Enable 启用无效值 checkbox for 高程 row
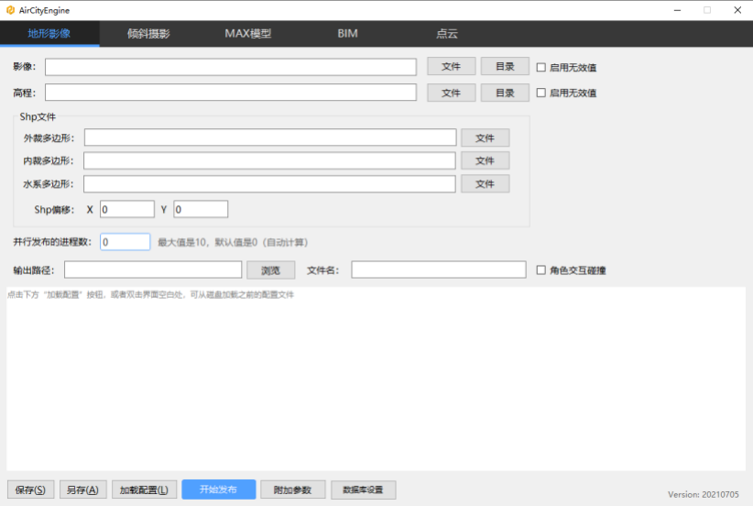 (x=541, y=93)
